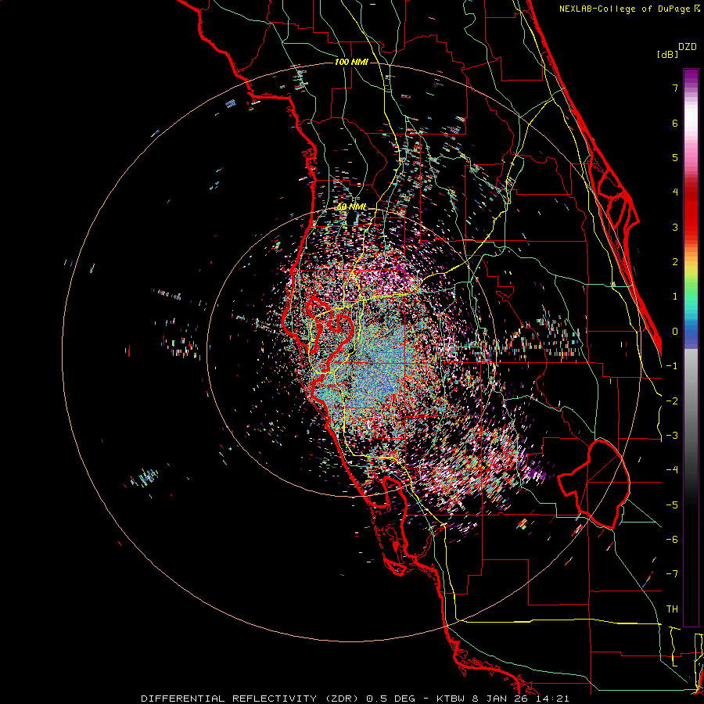The image size is (704, 704).
Task: Click the 3 value on the dB scale
Action: click(x=675, y=227)
